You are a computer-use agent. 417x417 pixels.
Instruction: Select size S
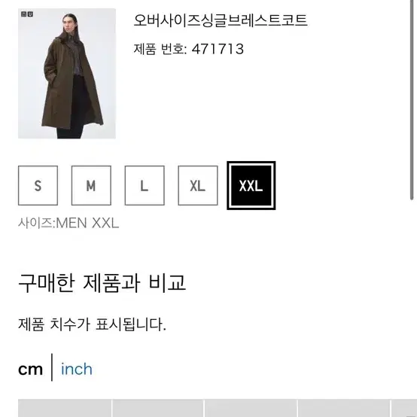(x=38, y=185)
